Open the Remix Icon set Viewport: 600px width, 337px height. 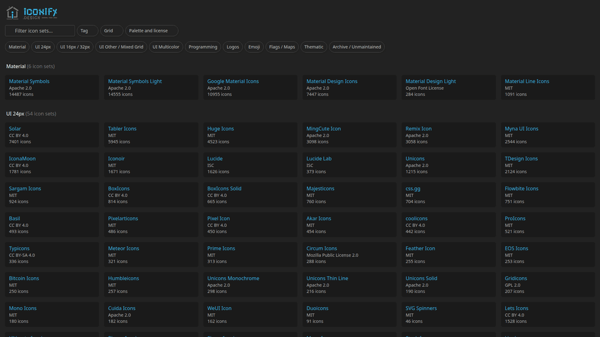(418, 129)
